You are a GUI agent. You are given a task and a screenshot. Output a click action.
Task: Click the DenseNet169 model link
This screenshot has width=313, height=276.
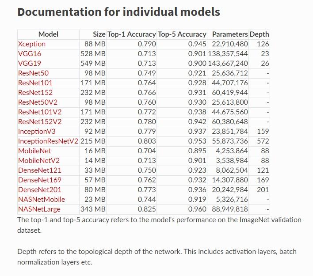tap(40, 180)
